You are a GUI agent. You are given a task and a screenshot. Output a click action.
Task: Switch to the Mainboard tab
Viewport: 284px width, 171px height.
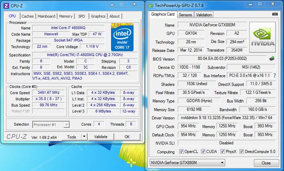pos(46,16)
